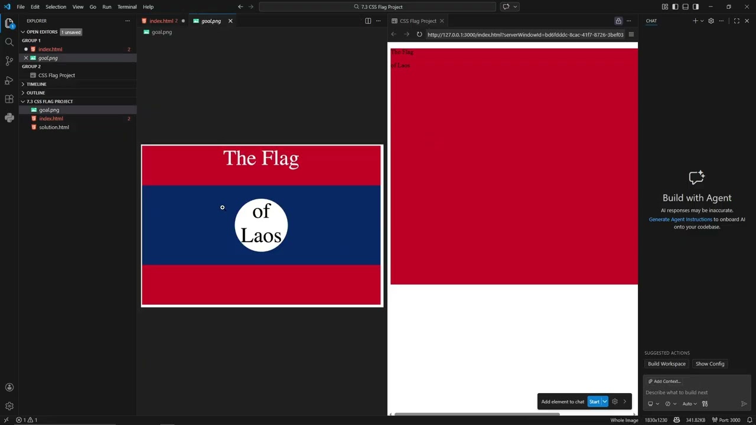
Task: Reload the browser preview page
Action: click(x=419, y=34)
